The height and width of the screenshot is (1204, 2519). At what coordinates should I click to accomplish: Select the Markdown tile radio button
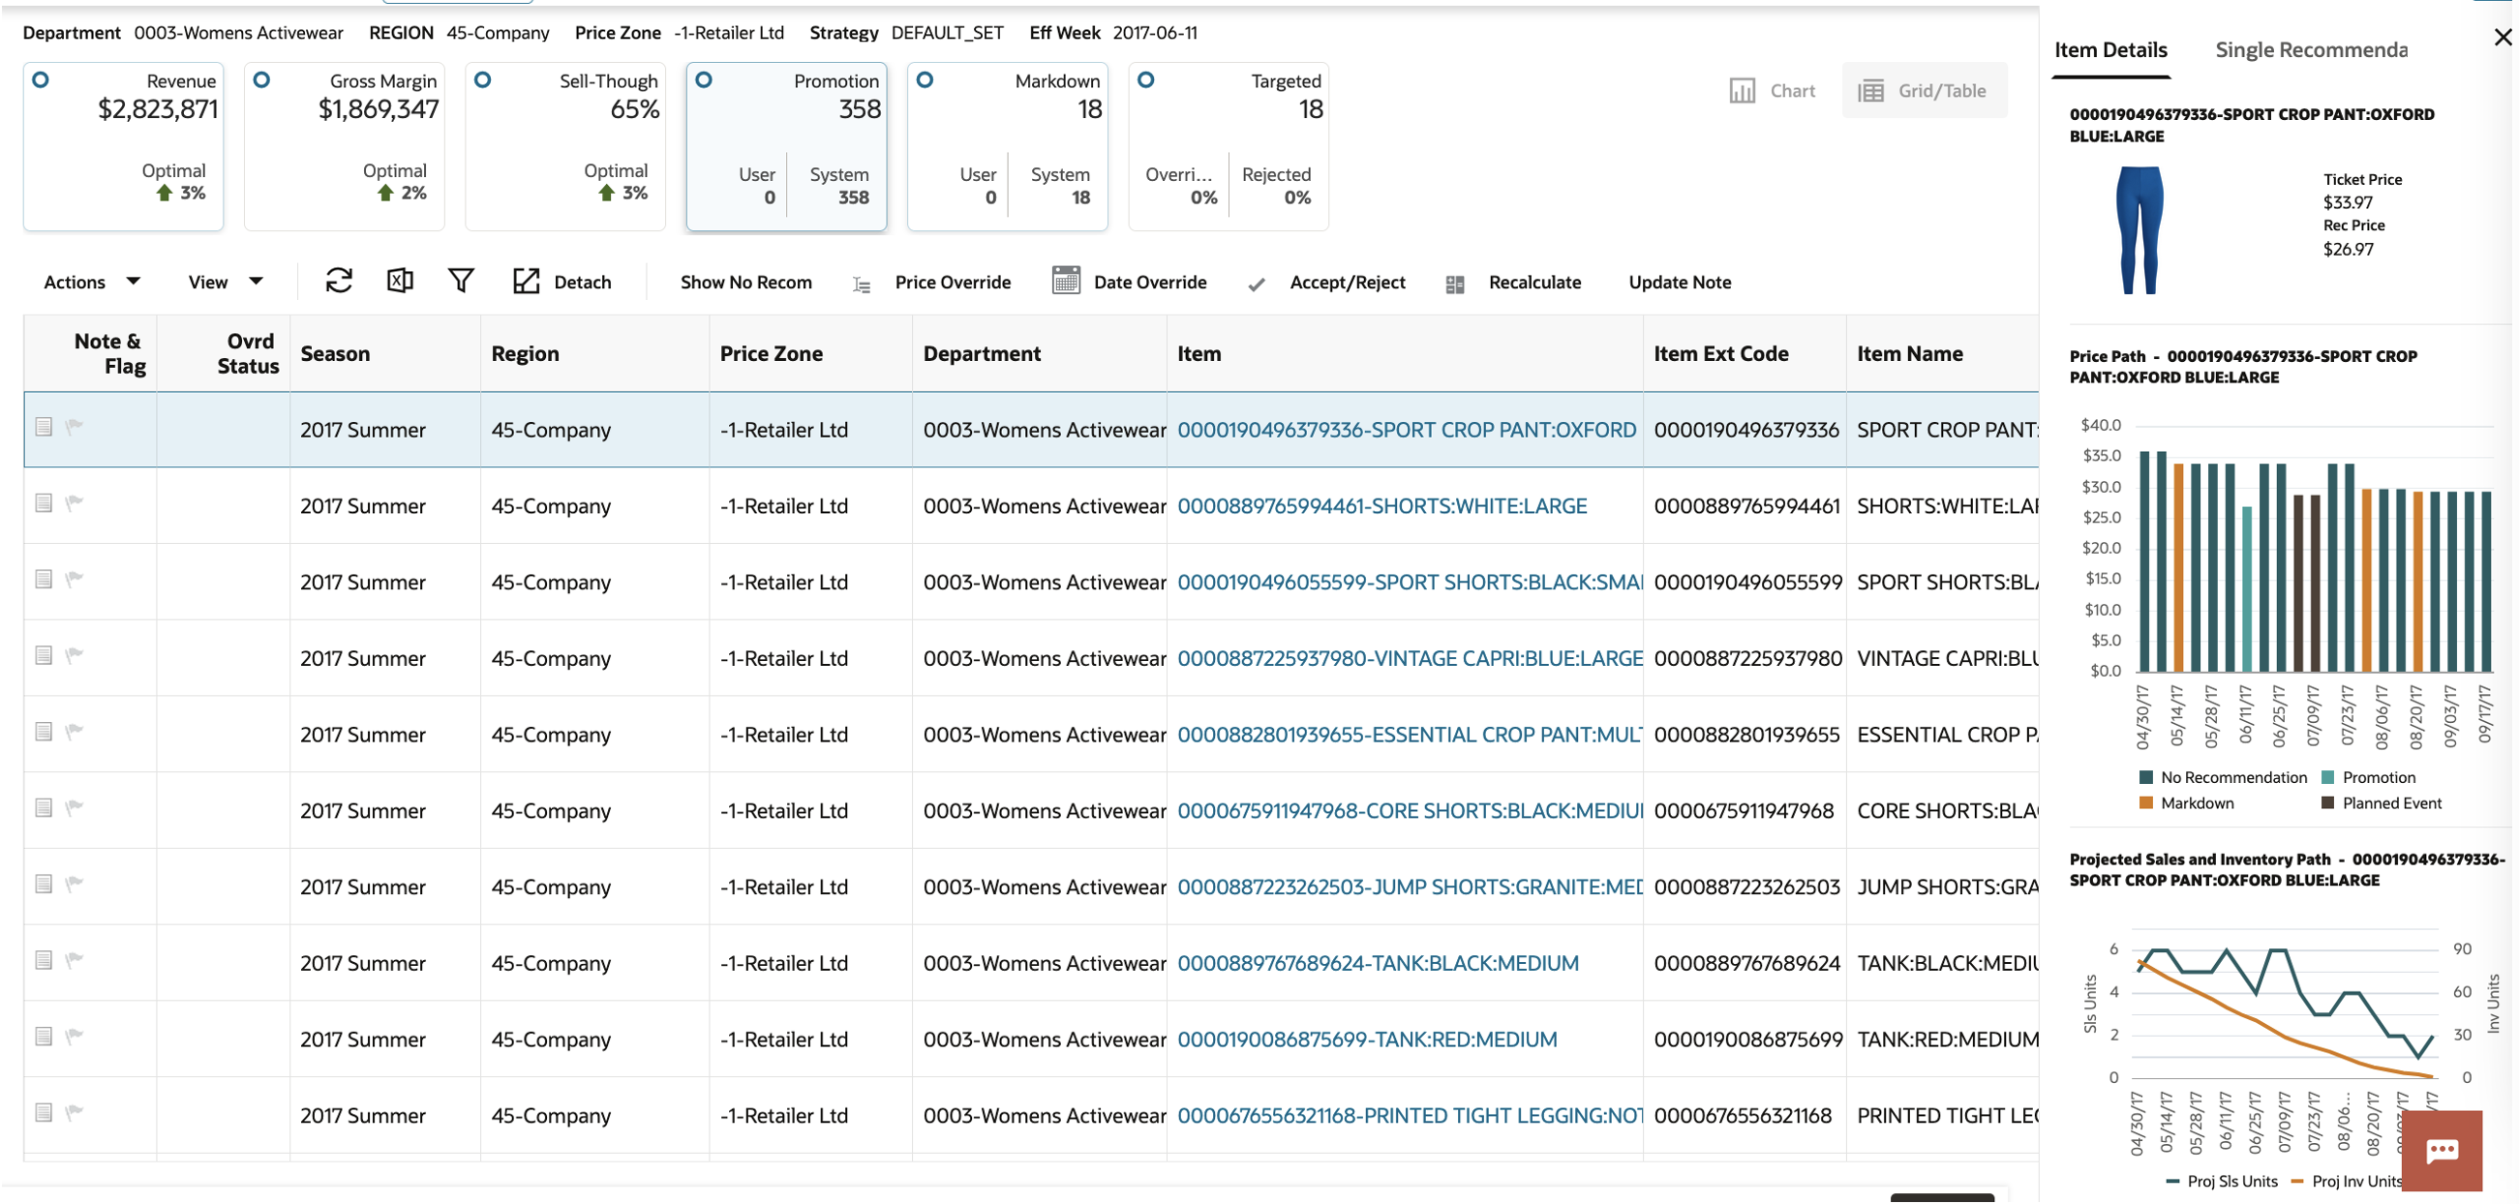(925, 80)
